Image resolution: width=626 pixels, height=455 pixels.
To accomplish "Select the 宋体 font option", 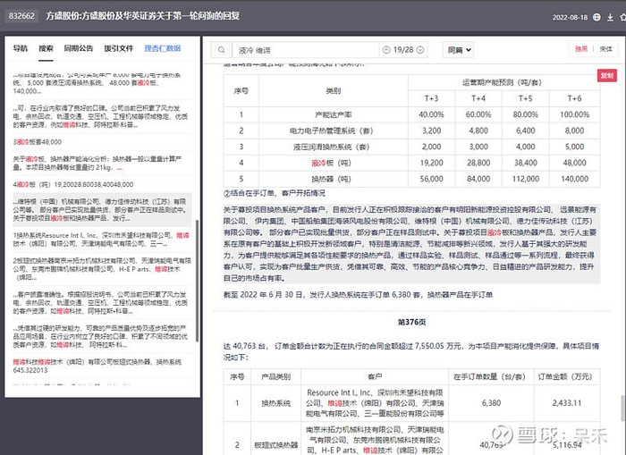I will point(605,48).
